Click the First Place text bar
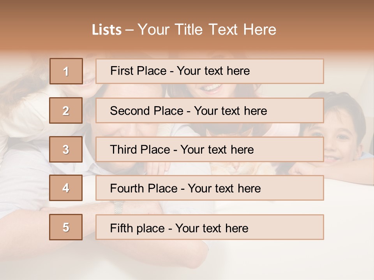Screen dimensions: 374x280 [x=210, y=71]
